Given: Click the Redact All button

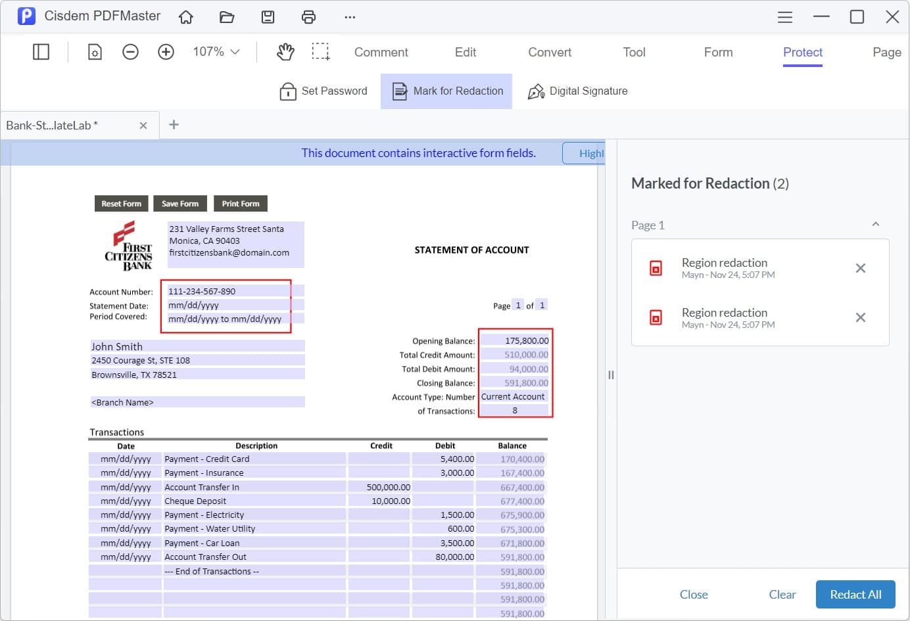Looking at the screenshot, I should click(855, 594).
